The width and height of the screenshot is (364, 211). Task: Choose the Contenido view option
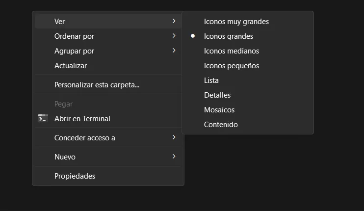click(x=221, y=125)
